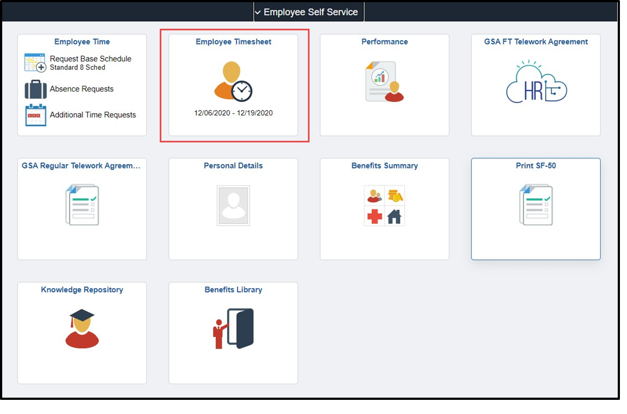Select the Request Base Schedule link
The height and width of the screenshot is (414, 627).
tap(90, 58)
